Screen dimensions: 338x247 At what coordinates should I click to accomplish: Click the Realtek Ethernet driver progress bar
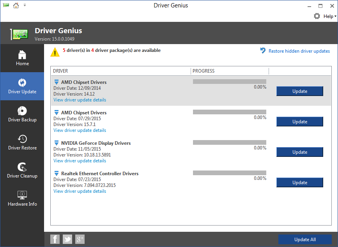click(230, 173)
